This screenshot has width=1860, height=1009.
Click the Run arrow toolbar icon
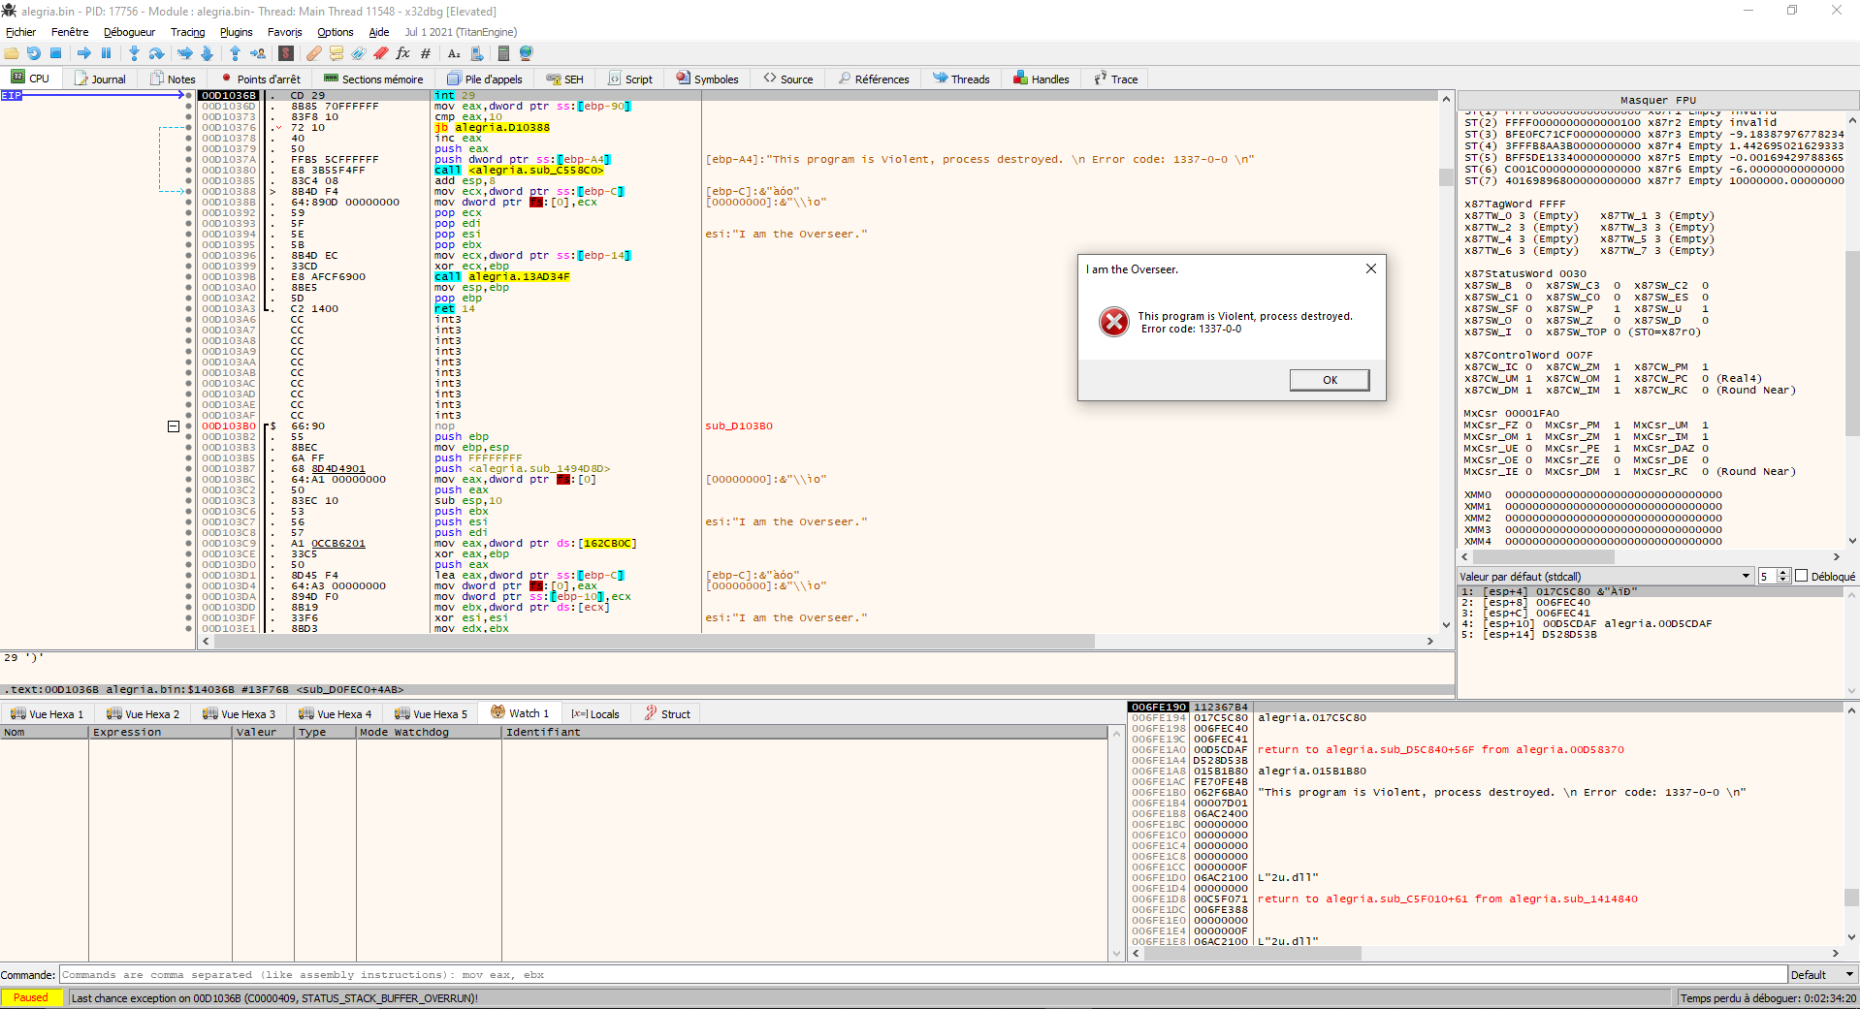pos(84,53)
